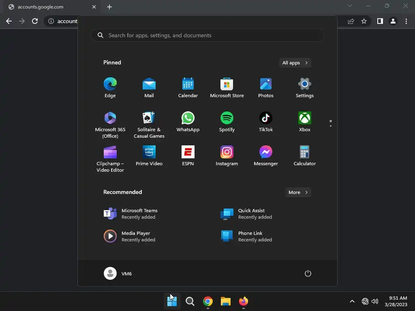
Task: Open Microsoft Store
Action: tap(227, 88)
